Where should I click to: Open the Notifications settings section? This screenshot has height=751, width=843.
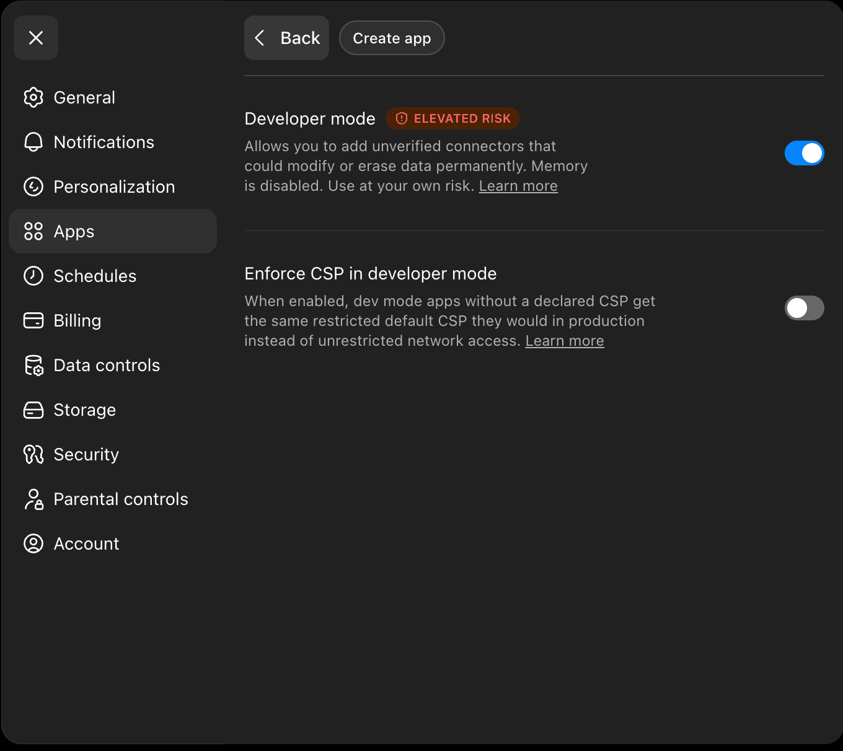(x=113, y=142)
